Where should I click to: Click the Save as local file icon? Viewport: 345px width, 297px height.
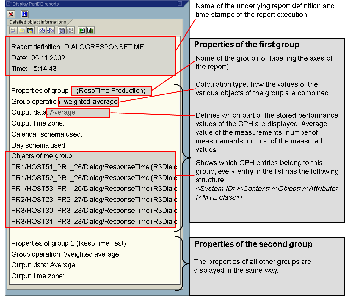tap(90, 30)
